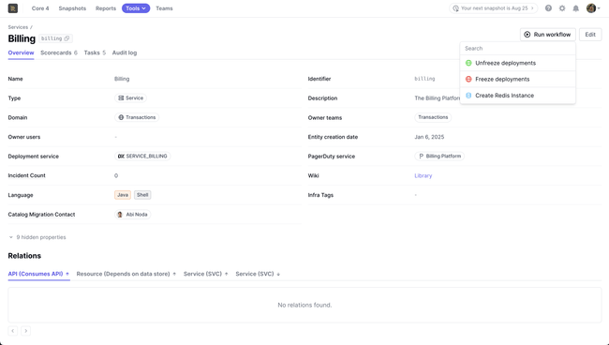Open Snapshots in navigation
The width and height of the screenshot is (609, 345).
click(x=72, y=8)
